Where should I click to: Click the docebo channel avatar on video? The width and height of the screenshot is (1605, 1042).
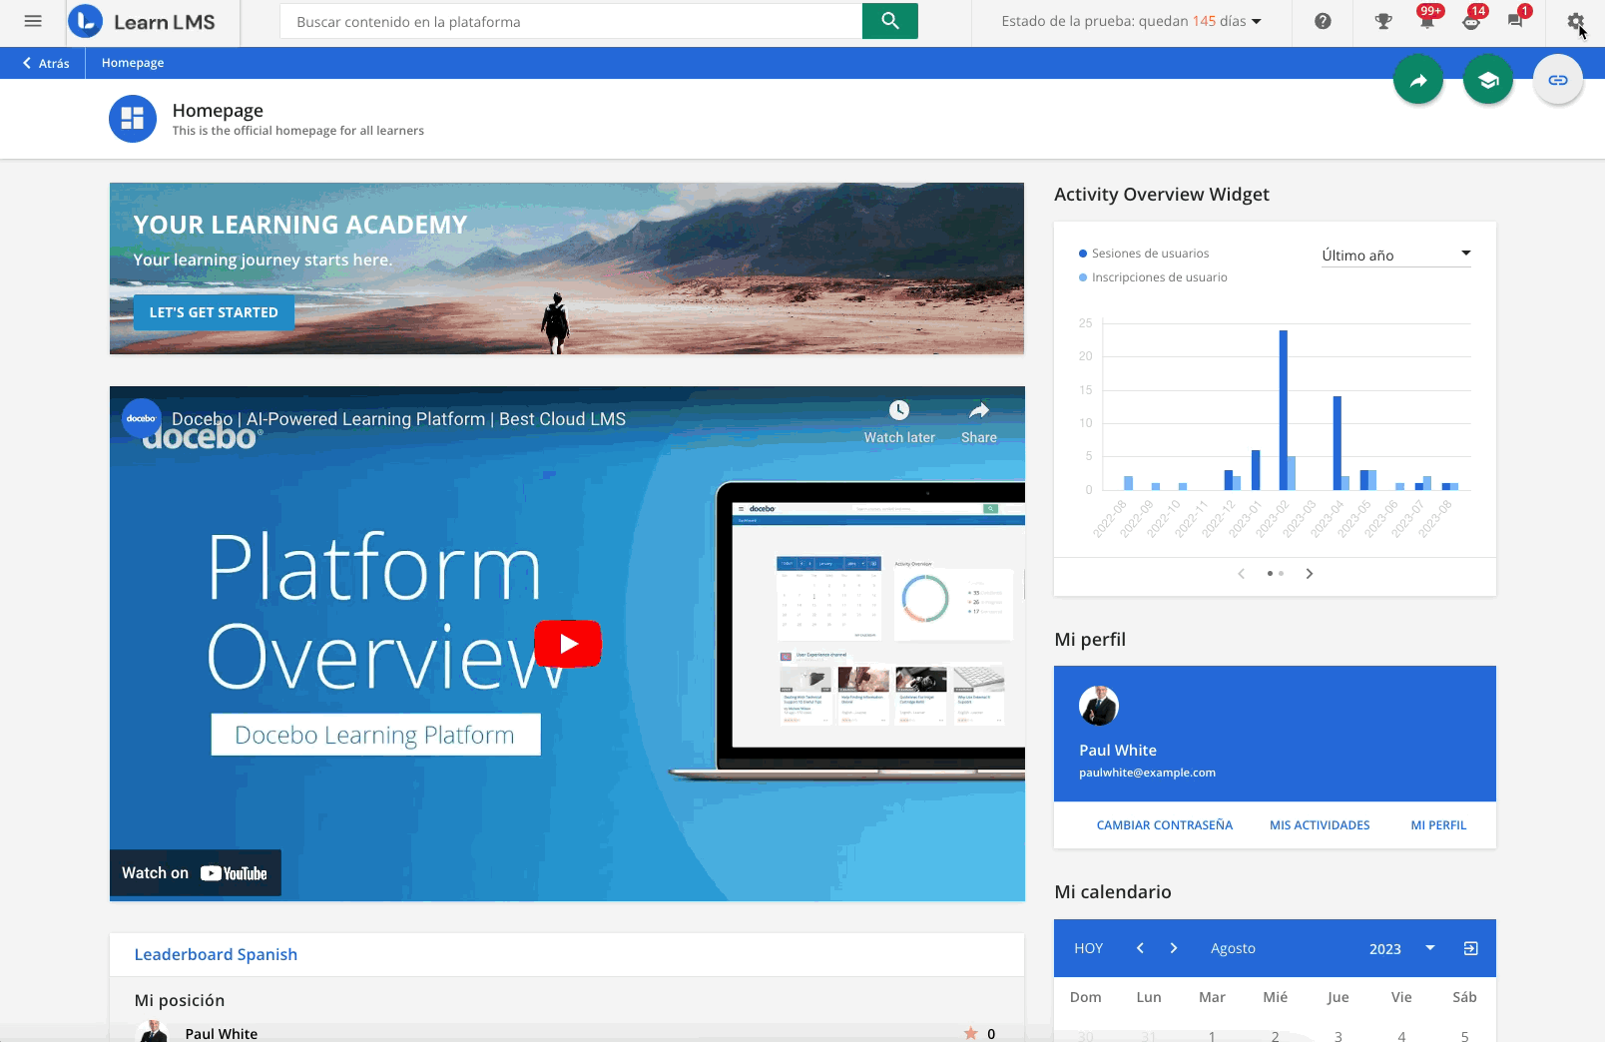pos(142,418)
